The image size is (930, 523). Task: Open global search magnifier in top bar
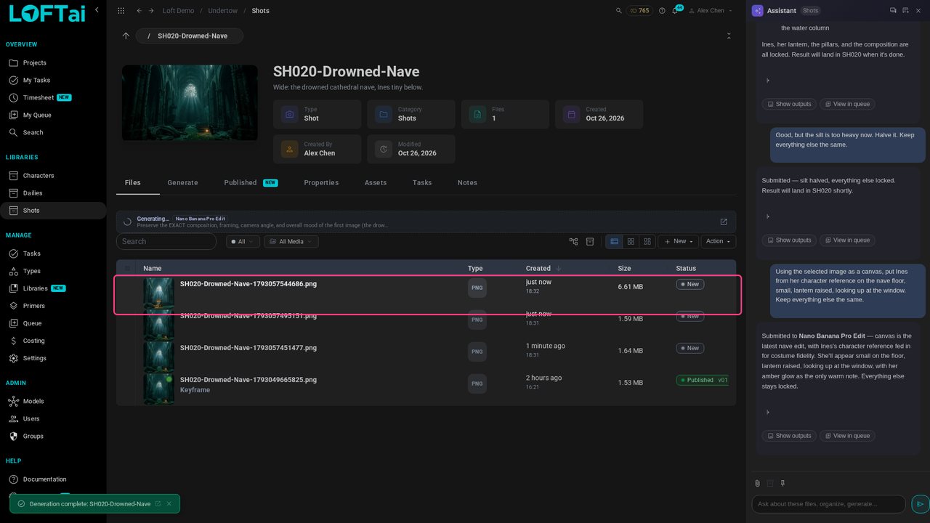[619, 11]
